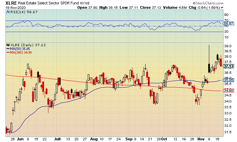Click the 39.0 price axis label
237x142 pixels.
(x=228, y=46)
